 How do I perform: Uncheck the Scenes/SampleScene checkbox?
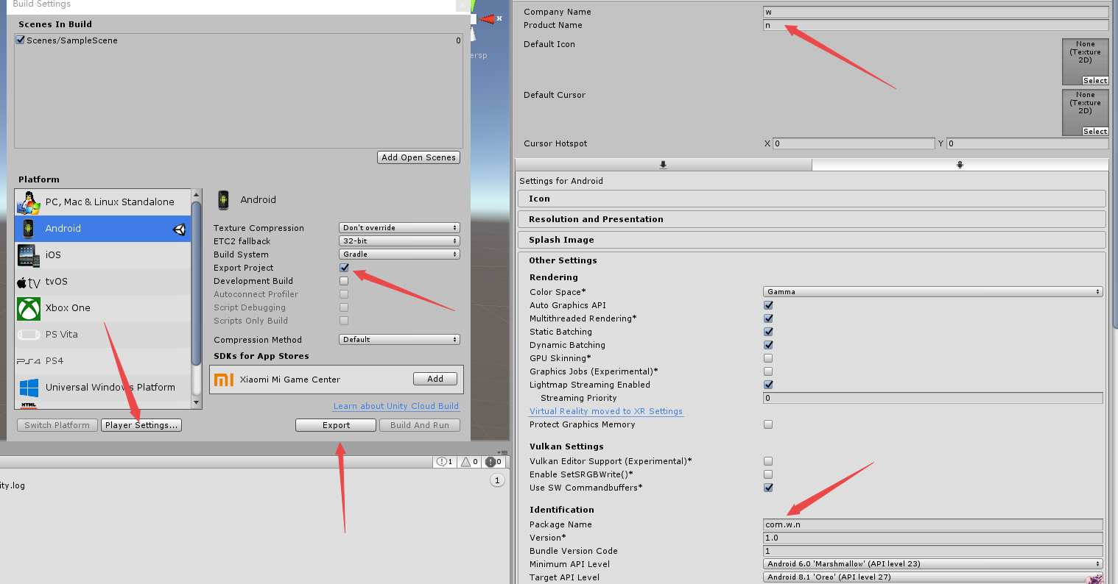[21, 40]
